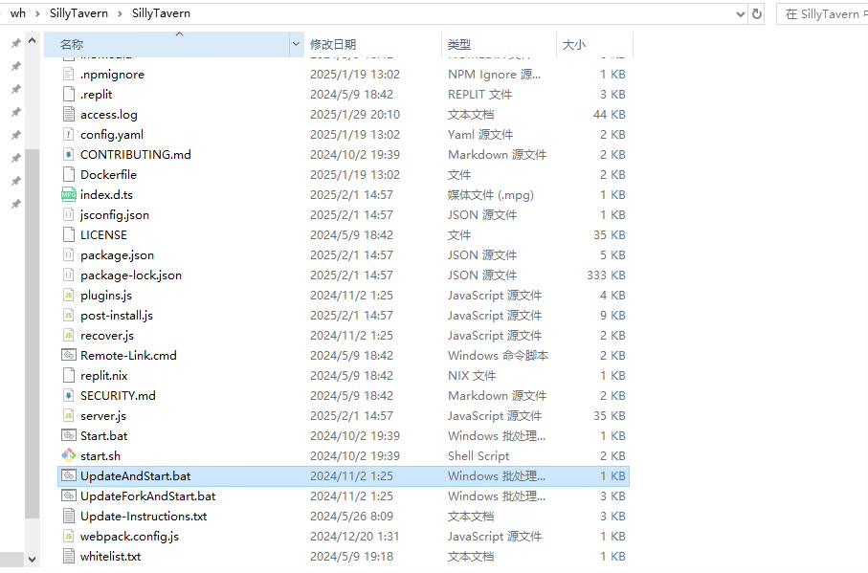This screenshot has width=868, height=573.
Task: Click the recover.js JavaScript icon
Action: coord(69,335)
